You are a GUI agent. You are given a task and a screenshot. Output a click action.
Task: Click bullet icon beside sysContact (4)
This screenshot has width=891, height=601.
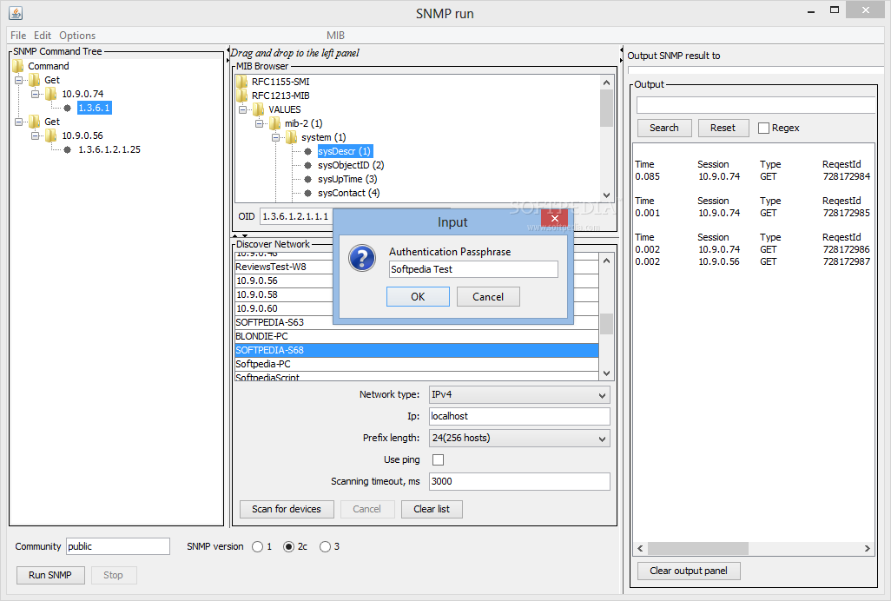[x=308, y=193]
